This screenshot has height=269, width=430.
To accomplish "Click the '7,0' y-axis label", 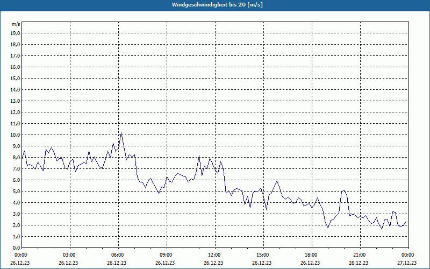I will click(x=17, y=168).
